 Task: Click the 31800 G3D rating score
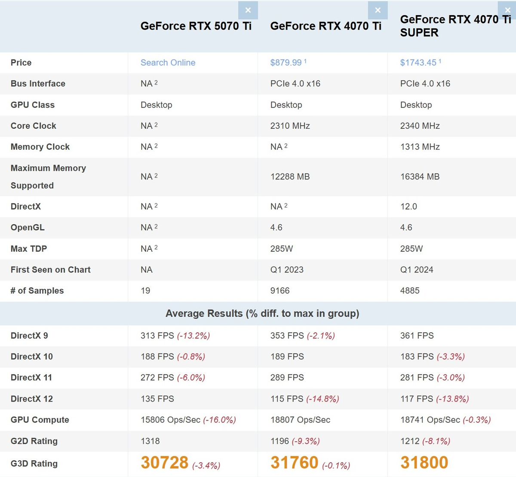click(424, 463)
